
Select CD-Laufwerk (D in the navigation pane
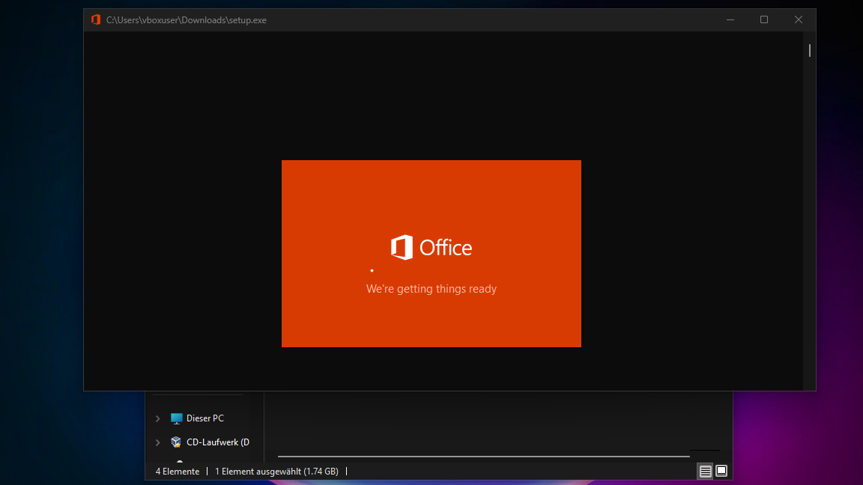point(217,442)
